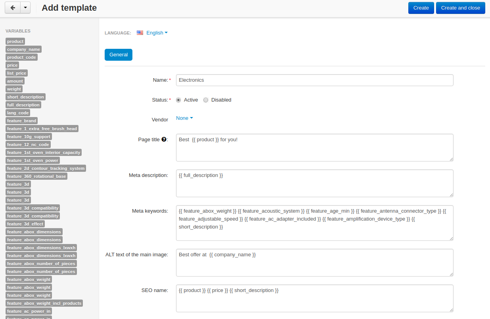Image resolution: width=490 pixels, height=319 pixels.
Task: Open the dropdown arrow beside the back button
Action: tap(25, 8)
